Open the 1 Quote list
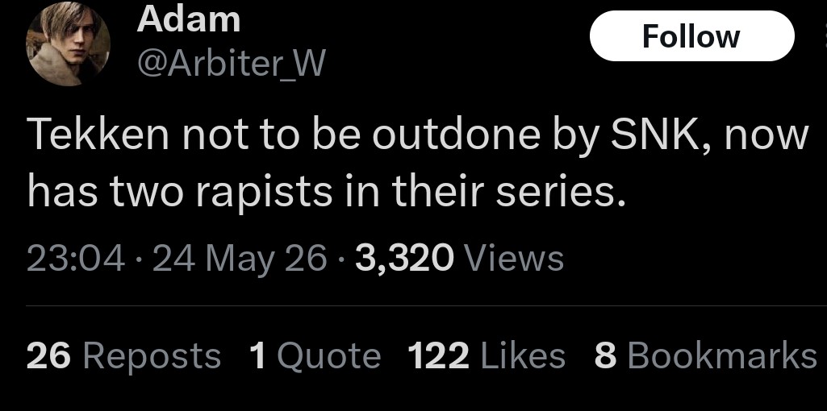827x411 pixels. coord(315,356)
